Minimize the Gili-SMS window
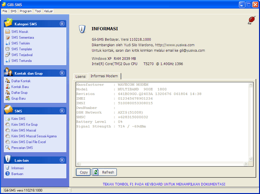Viewport: 260px width, 194px height. [x=242, y=5]
